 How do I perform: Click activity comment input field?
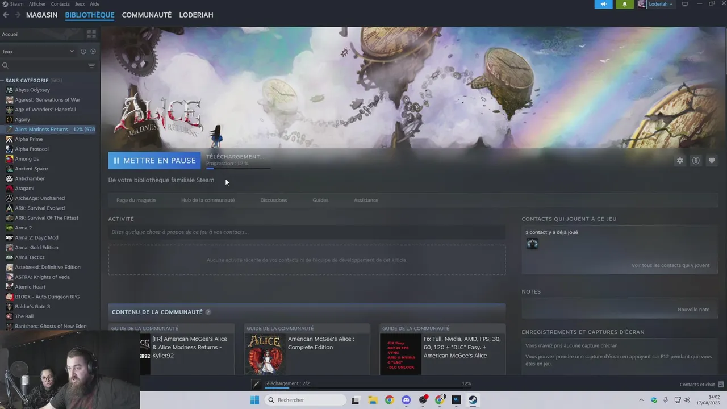click(x=307, y=232)
